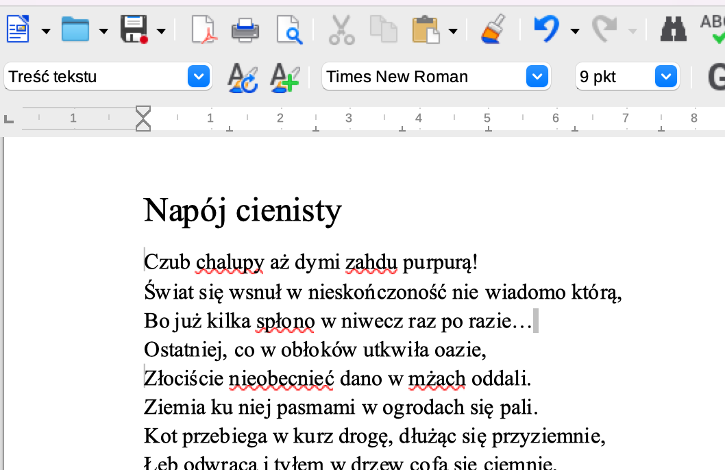Click the line starting Kot przebiega w kurz
725x470 pixels.
point(375,436)
